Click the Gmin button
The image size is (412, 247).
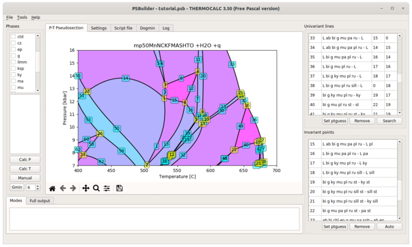[x=17, y=187]
